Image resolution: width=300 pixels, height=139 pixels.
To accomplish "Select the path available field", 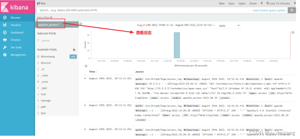I will [x=43, y=107].
